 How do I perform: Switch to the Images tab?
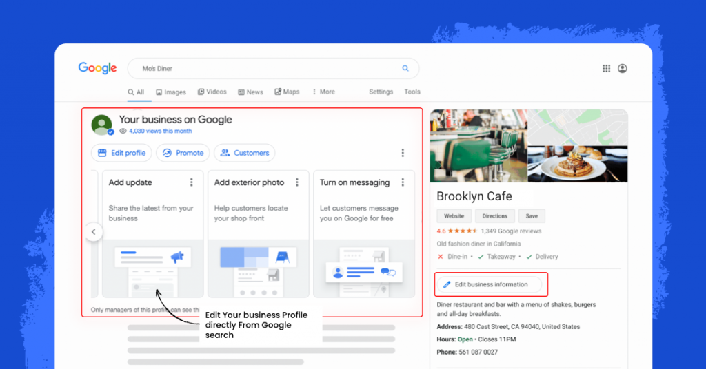point(171,92)
